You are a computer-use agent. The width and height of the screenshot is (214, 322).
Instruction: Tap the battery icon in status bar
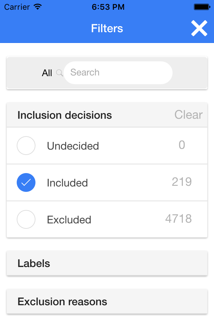202,7
